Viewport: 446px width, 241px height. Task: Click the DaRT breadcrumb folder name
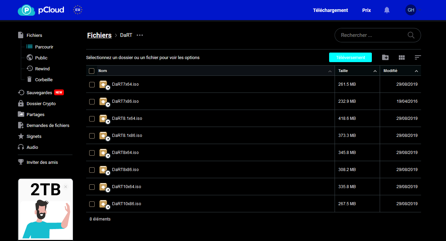coord(126,35)
